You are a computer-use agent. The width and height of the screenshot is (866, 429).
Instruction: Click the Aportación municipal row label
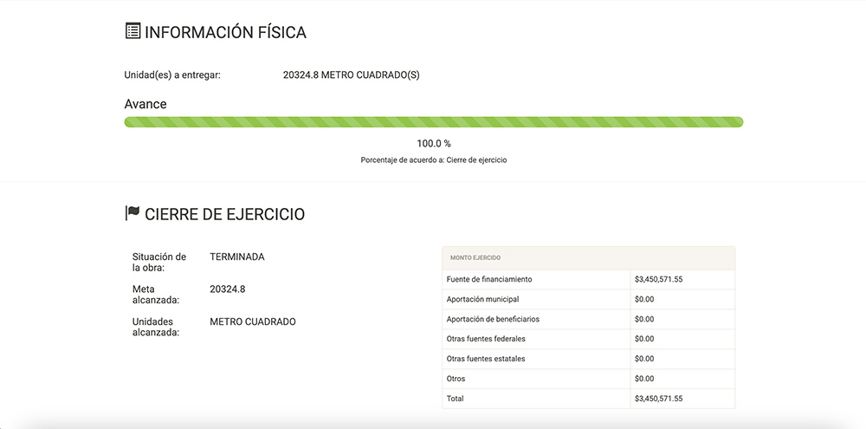482,299
